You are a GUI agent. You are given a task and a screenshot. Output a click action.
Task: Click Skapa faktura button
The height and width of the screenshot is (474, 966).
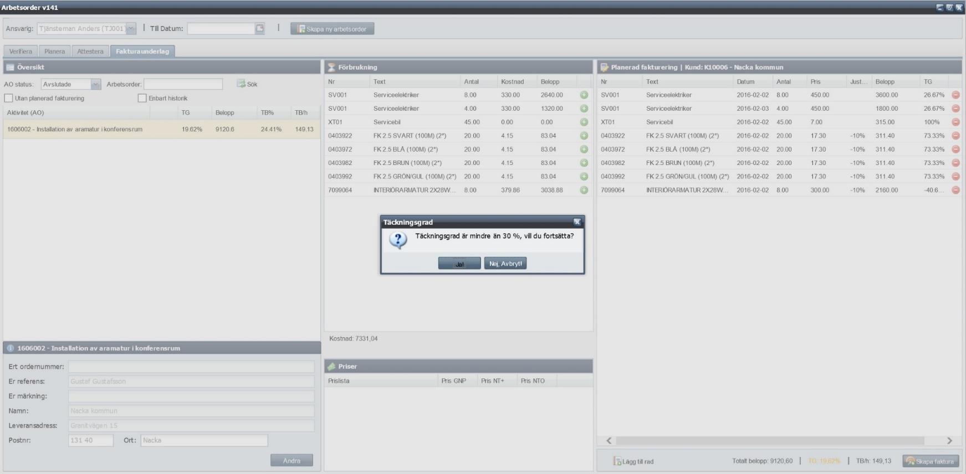coord(931,461)
